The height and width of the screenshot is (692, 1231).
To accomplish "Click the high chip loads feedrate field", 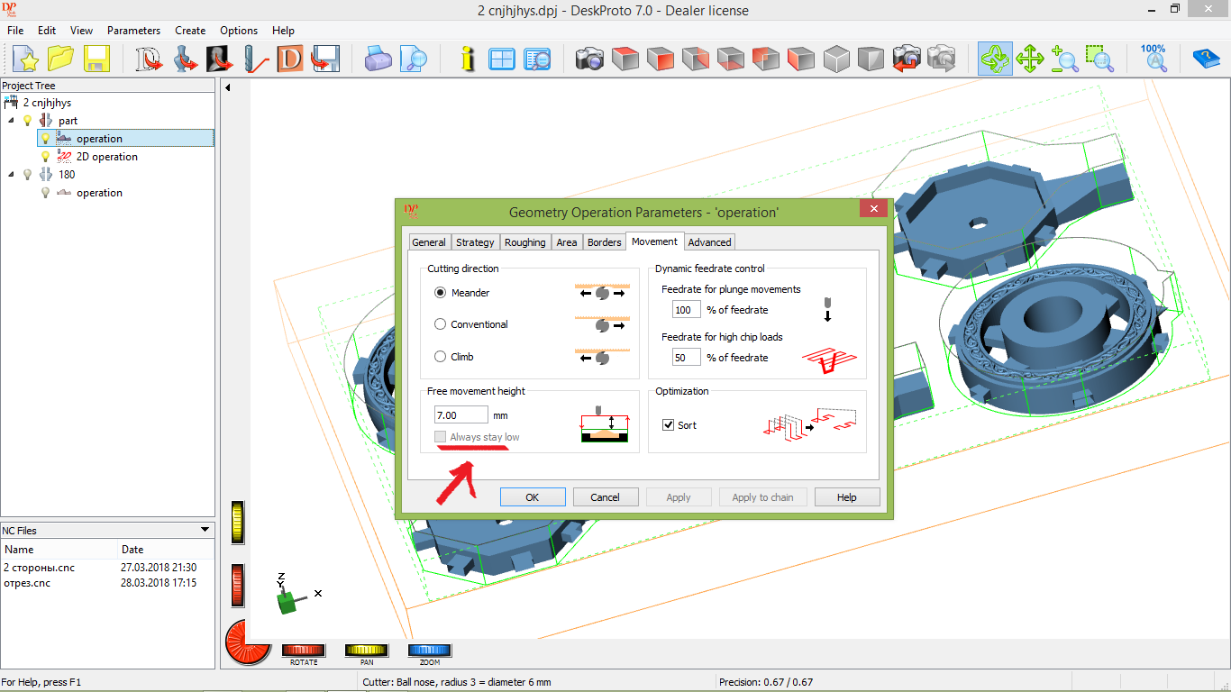I will (687, 358).
